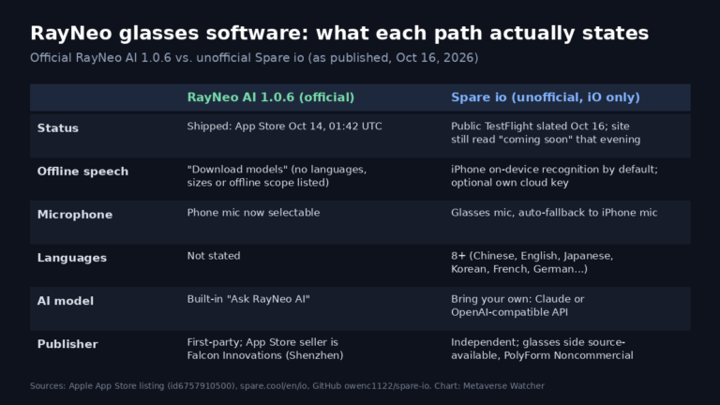Select cell starting 'Independent; glasses side source-'
Viewport: 720px width, 405px height.
542,349
